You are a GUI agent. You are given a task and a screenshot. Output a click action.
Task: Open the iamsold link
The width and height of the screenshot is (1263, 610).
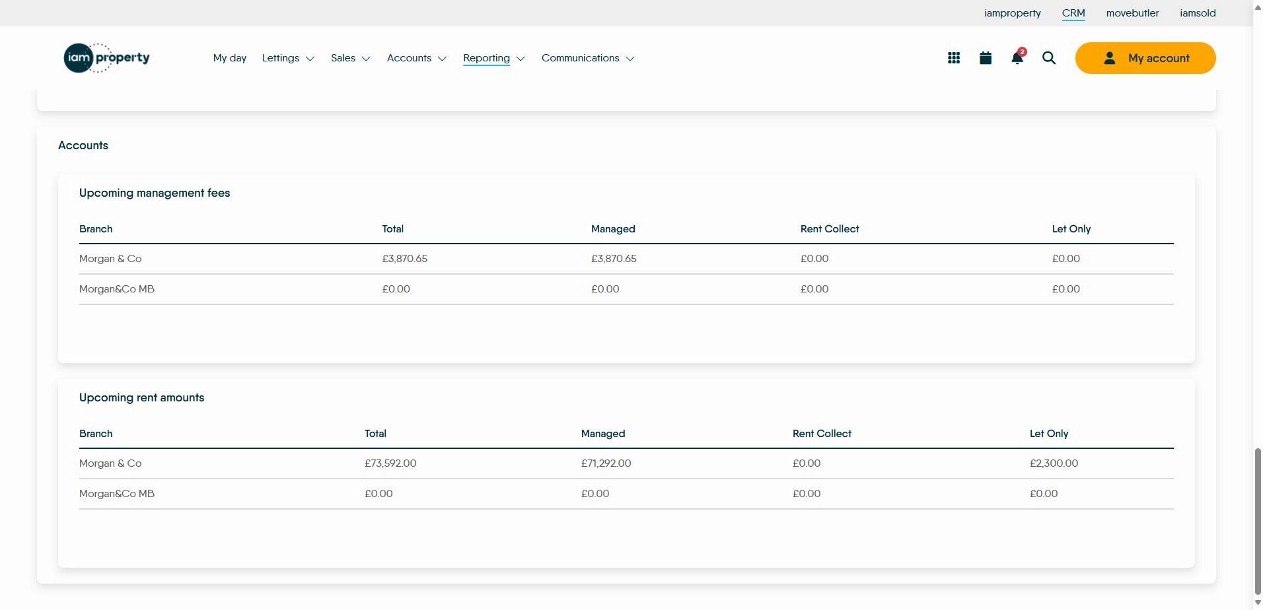coord(1198,13)
